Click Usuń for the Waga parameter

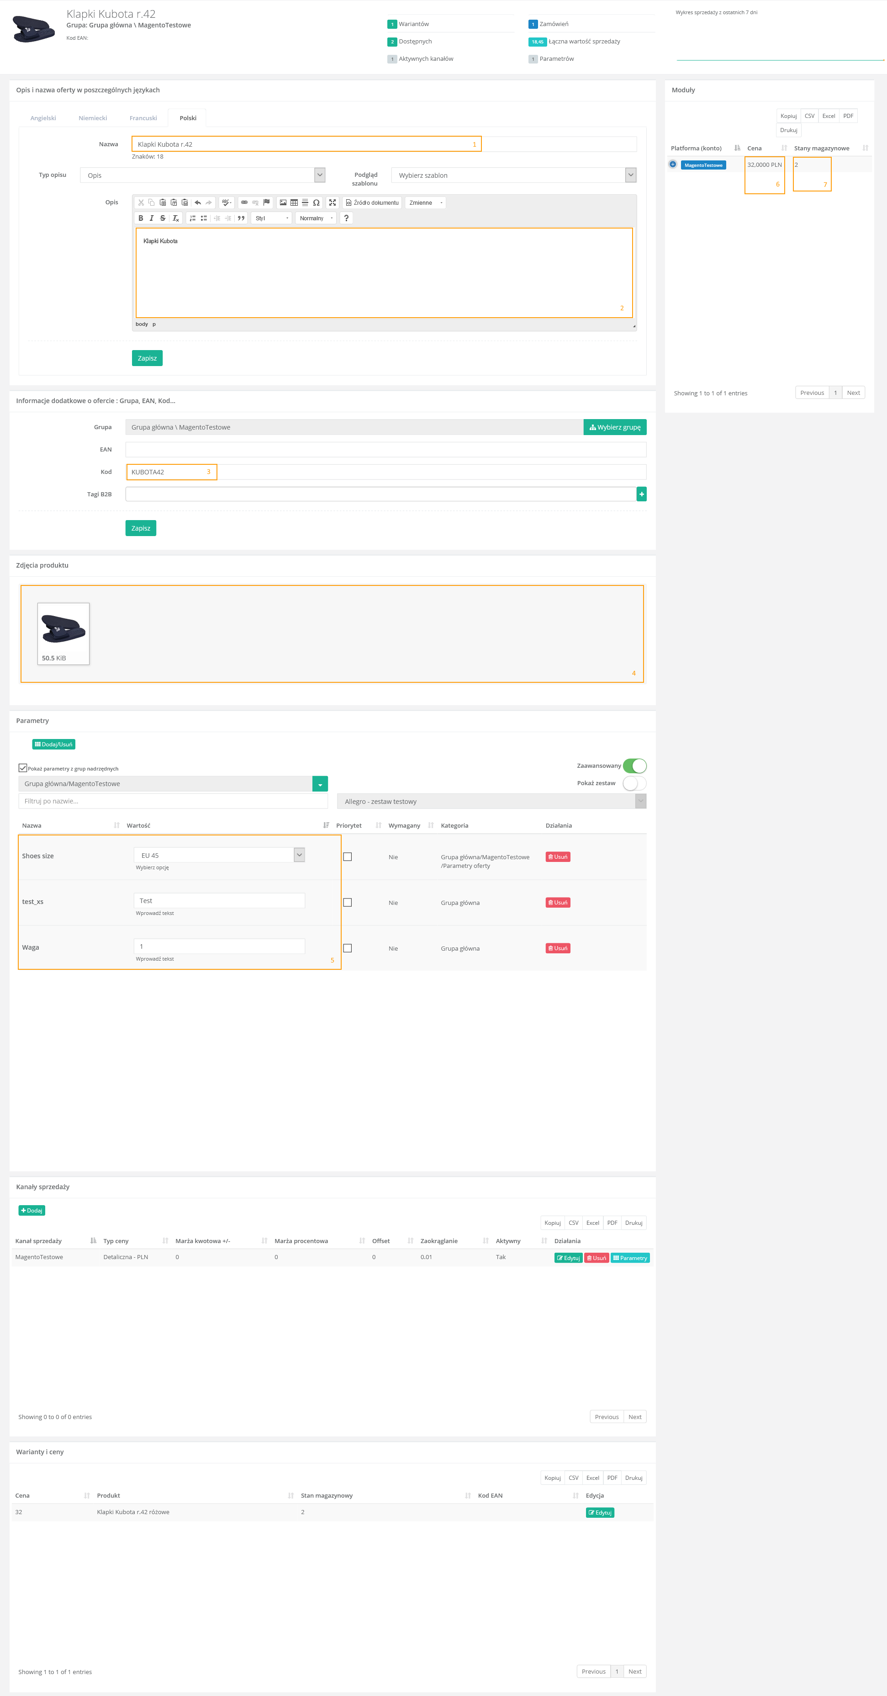pos(557,948)
